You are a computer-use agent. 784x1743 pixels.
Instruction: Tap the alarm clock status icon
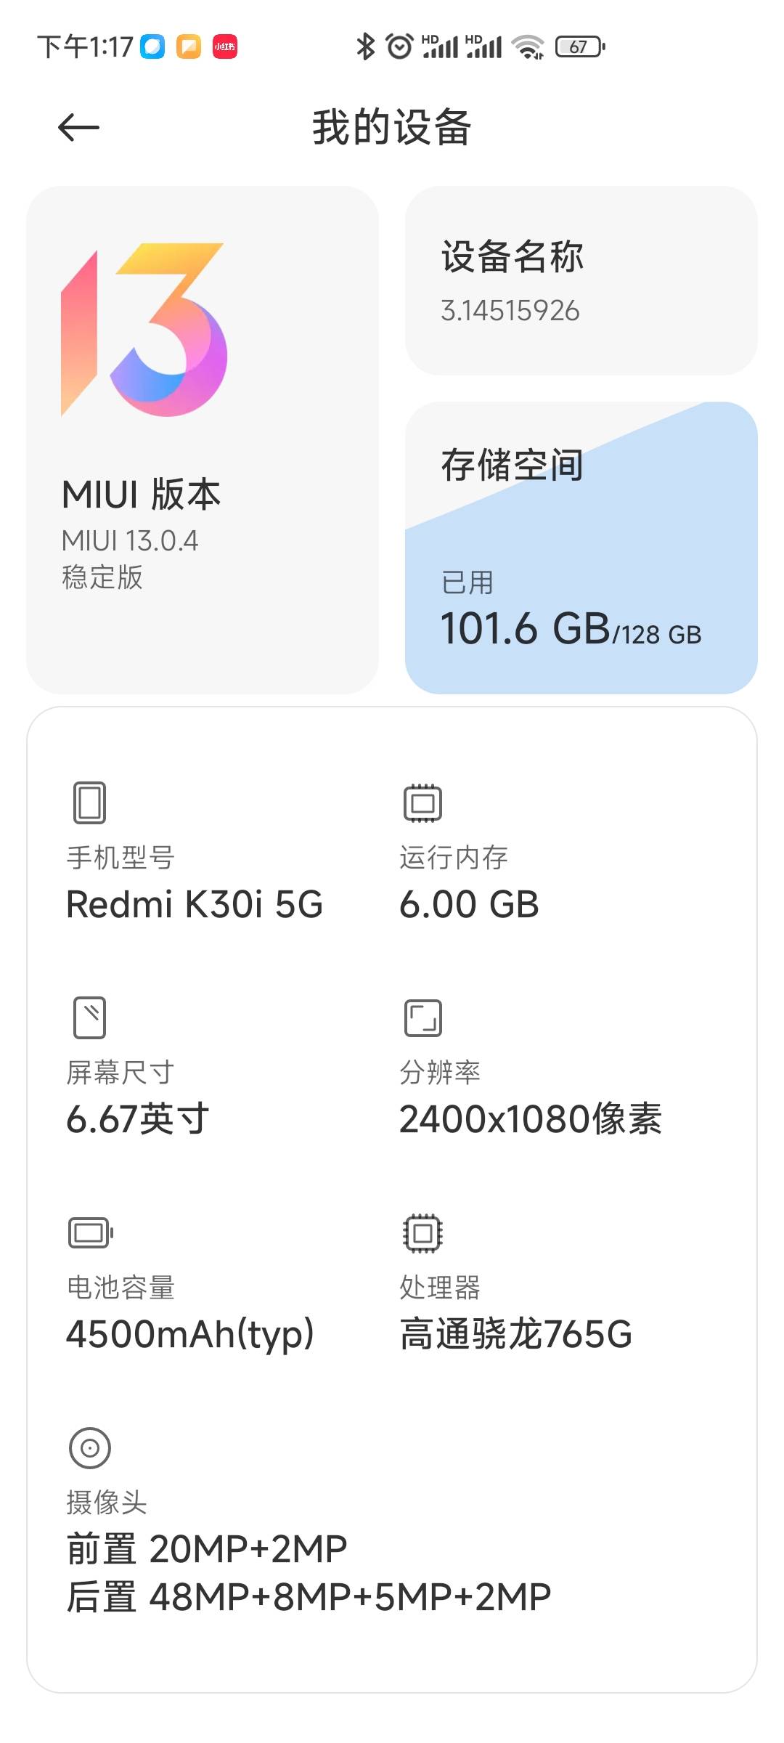click(399, 46)
